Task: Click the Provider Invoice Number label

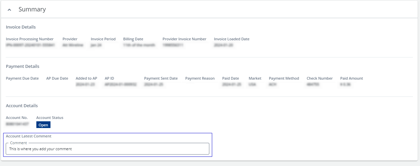Action: tap(184, 39)
